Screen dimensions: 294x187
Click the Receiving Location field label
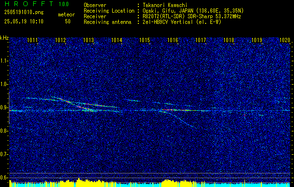coord(109,11)
